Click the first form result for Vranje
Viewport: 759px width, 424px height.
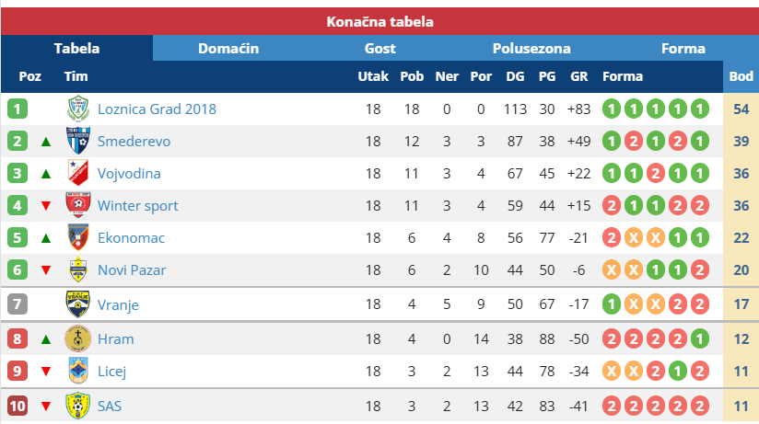tap(611, 304)
